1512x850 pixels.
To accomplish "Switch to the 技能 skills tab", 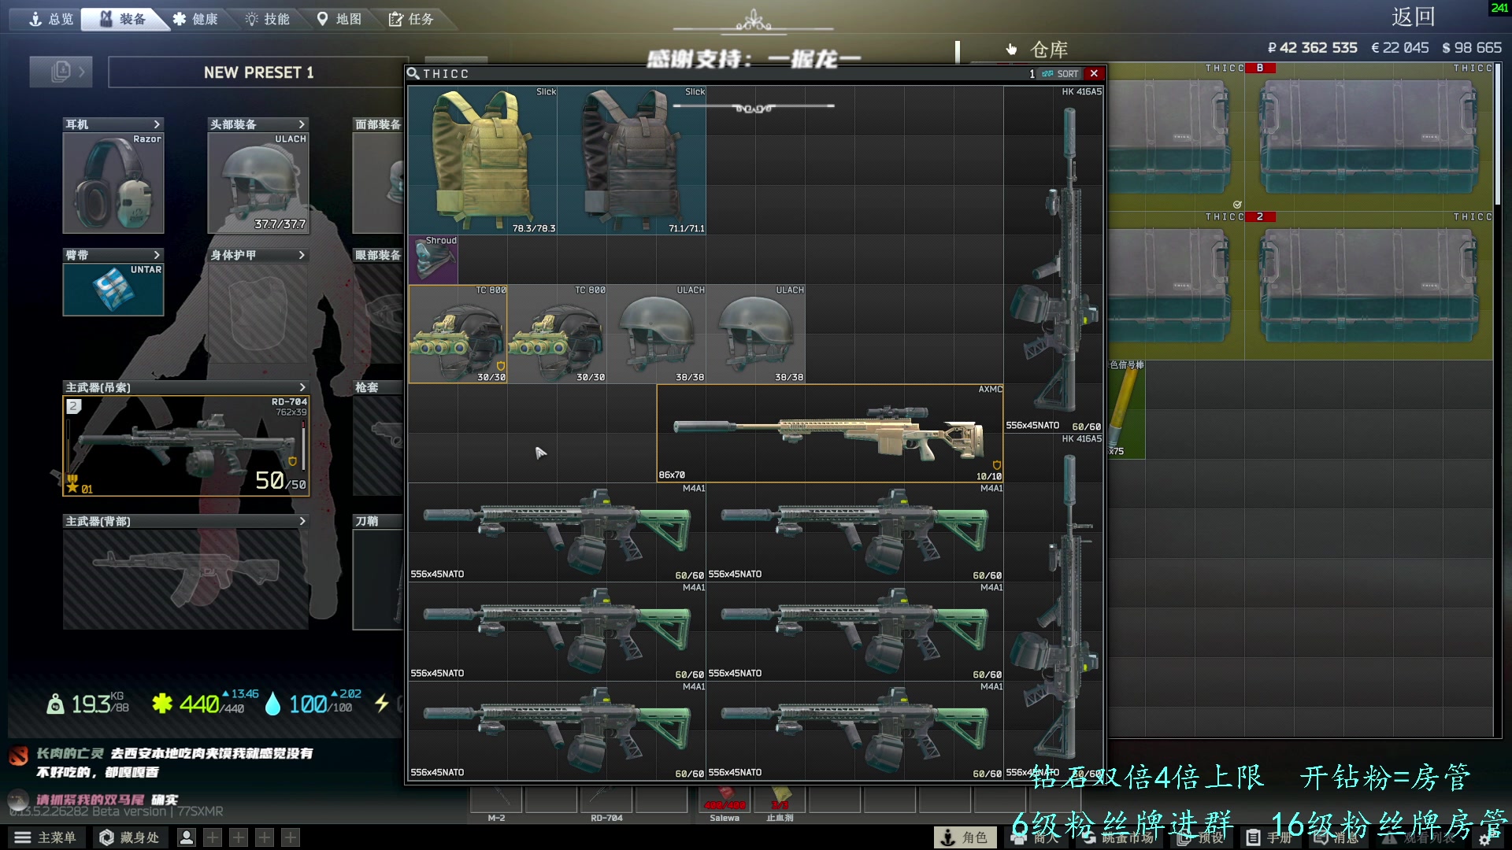I will (x=268, y=19).
